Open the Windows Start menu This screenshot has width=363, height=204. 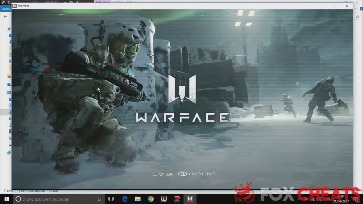pos(6,199)
